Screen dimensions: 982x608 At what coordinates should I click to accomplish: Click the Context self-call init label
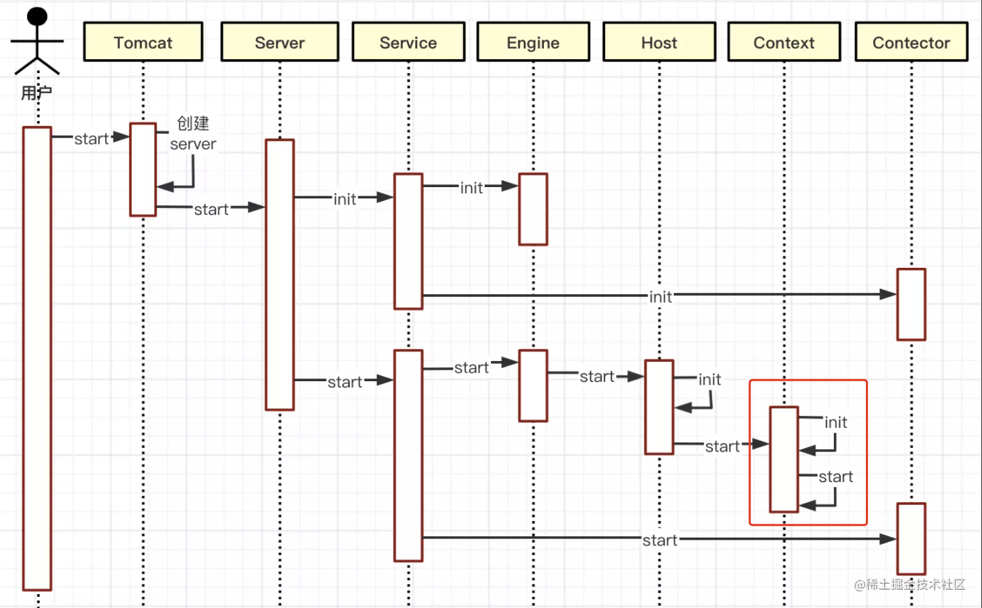836,422
